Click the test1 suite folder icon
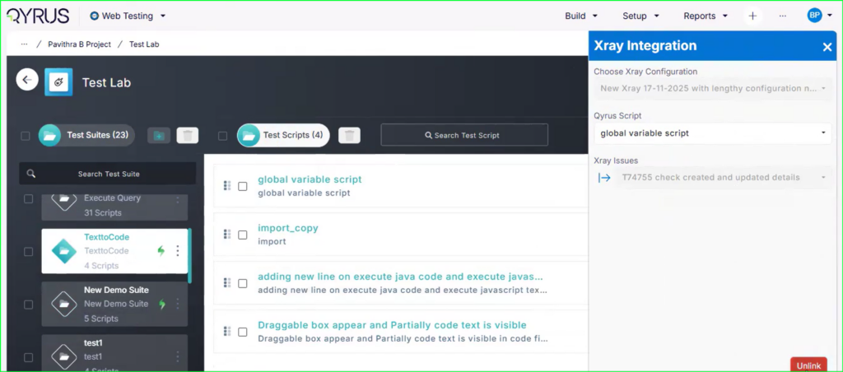The width and height of the screenshot is (843, 372). 64,356
